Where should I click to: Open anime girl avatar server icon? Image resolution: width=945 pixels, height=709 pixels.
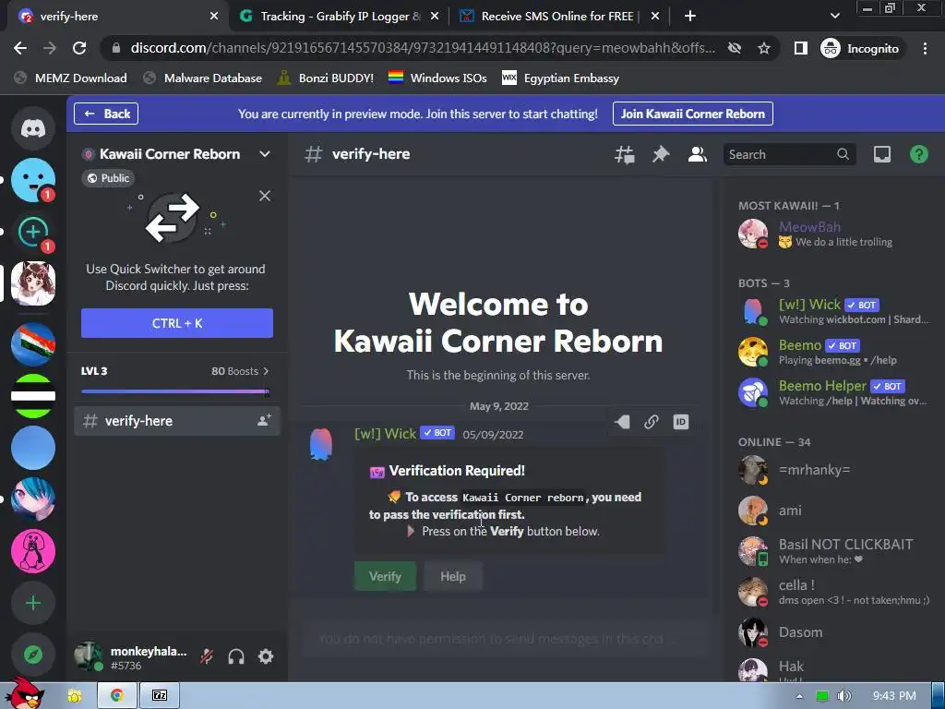tap(33, 283)
